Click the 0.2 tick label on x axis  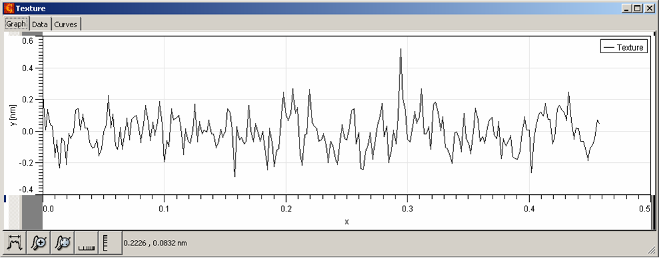286,209
